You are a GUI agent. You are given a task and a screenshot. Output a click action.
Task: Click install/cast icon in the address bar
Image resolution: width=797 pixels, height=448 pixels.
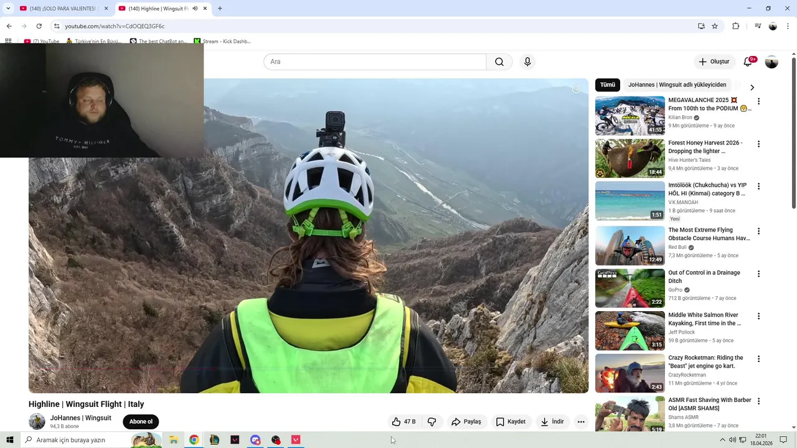point(701,26)
